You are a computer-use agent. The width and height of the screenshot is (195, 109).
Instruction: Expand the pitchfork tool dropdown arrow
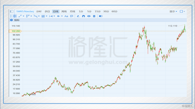[31, 16]
